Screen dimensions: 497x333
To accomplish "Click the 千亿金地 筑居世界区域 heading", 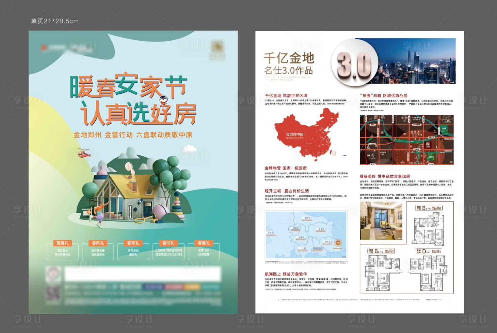I will (x=286, y=95).
